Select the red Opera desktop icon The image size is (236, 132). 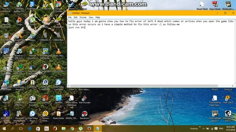point(45,99)
